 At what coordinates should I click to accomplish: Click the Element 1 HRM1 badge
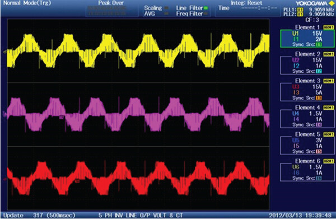point(329,27)
